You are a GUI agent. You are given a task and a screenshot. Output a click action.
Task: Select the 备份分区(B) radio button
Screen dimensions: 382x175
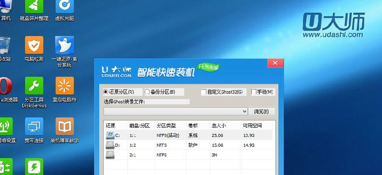tap(147, 92)
